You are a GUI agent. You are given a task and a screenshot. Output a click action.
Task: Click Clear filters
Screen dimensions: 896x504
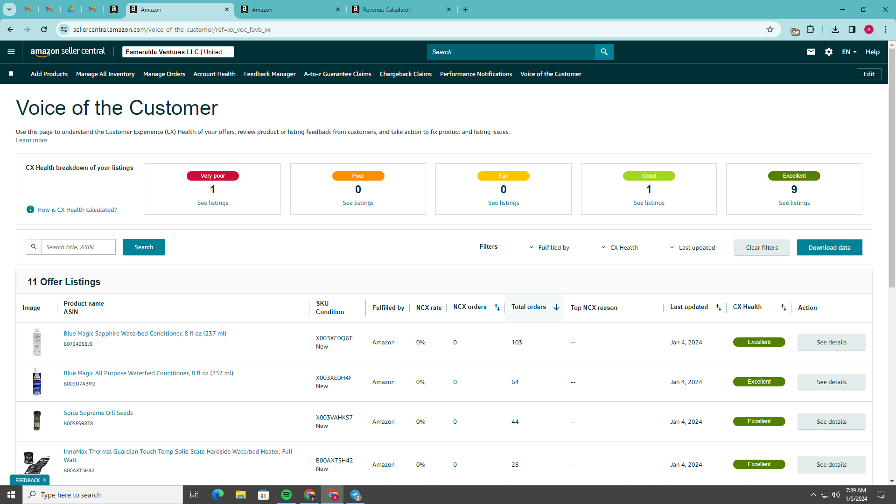coord(762,247)
